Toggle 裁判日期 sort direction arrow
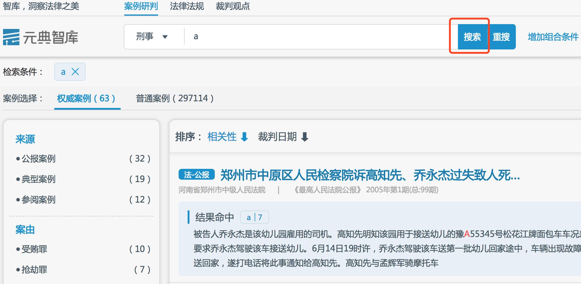 pos(305,137)
